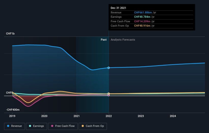The width and height of the screenshot is (209, 133).
Task: Click the 2022 x-axis label
Action: coord(109,116)
